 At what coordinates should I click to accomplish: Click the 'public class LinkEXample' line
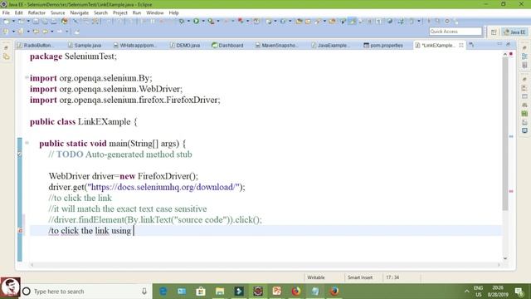click(x=83, y=122)
